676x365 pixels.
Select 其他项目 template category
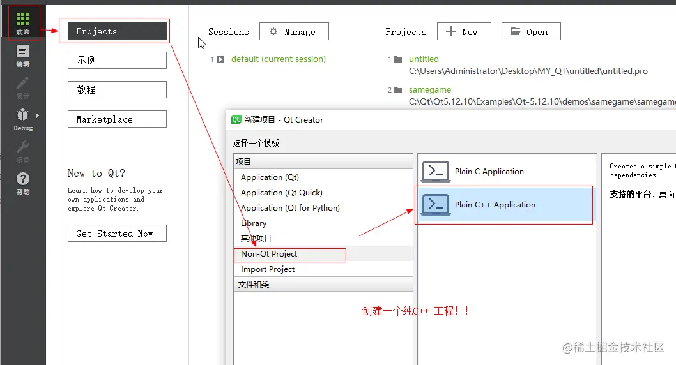[x=323, y=239]
